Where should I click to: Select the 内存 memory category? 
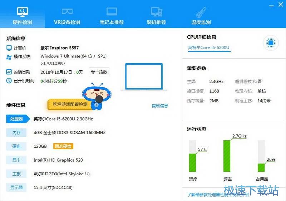coord(16,132)
